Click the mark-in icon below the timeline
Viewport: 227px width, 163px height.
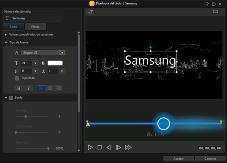coord(149,134)
